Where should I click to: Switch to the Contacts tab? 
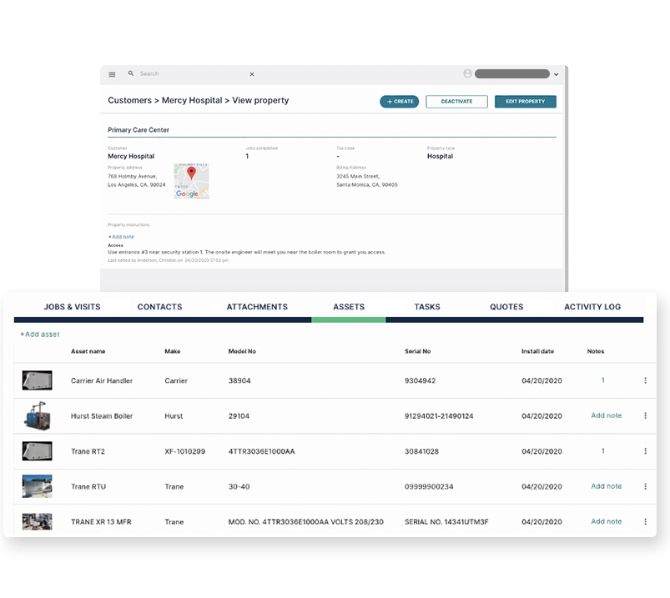click(159, 306)
